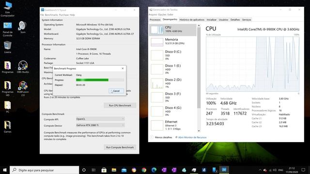
Task: Select the Som desktop shortcut
Action: click(23, 27)
